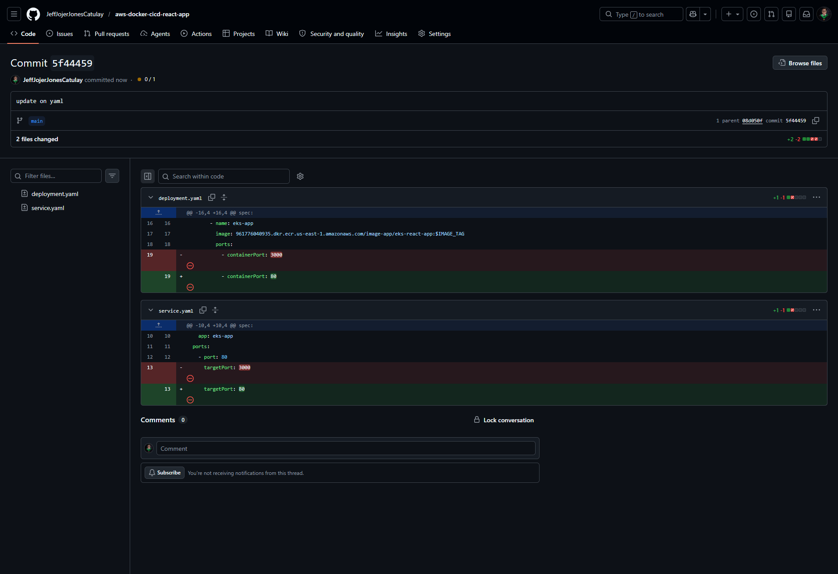This screenshot has height=574, width=838.
Task: Open more options for deployment.yaml
Action: tap(817, 197)
